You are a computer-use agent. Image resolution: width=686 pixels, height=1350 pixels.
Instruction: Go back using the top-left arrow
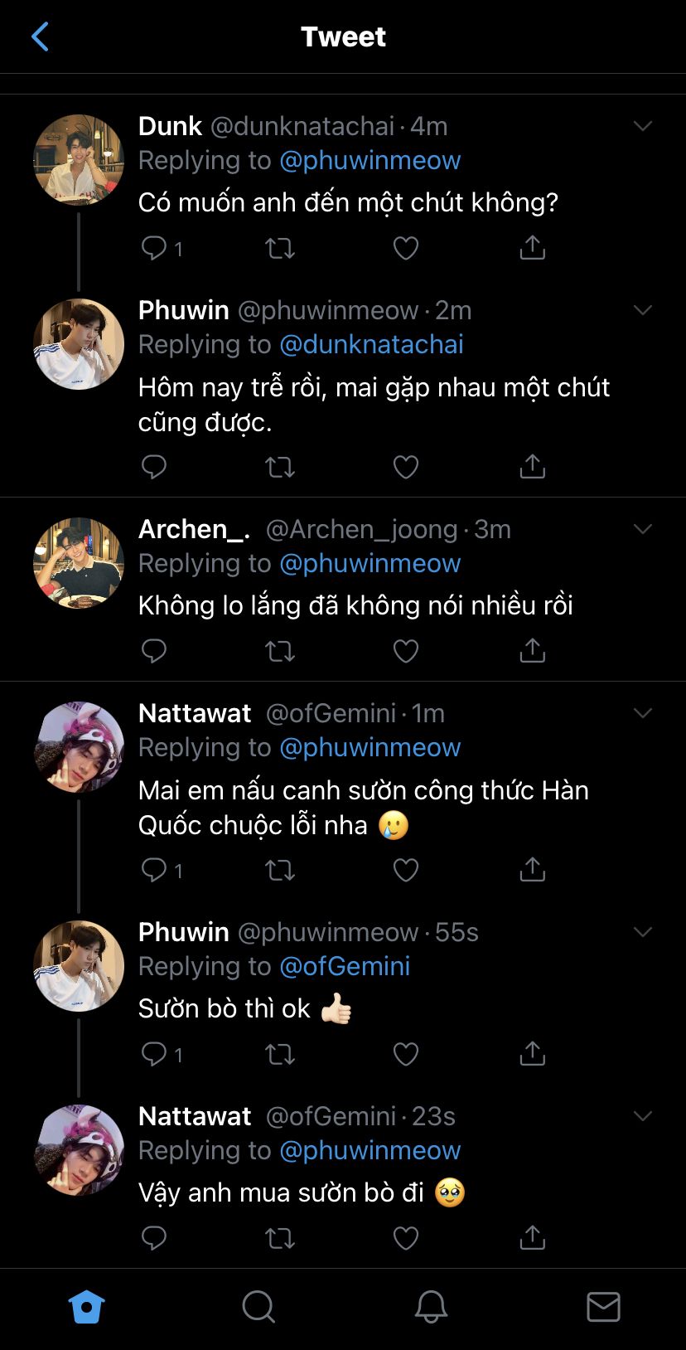40,36
